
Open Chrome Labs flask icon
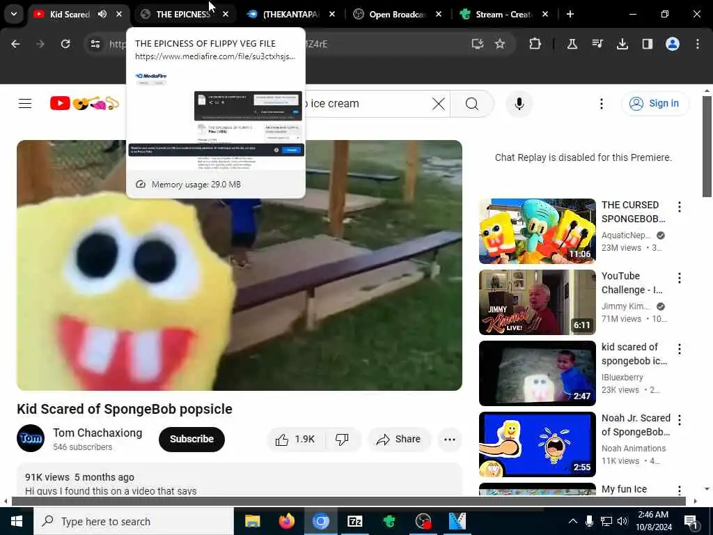[572, 44]
